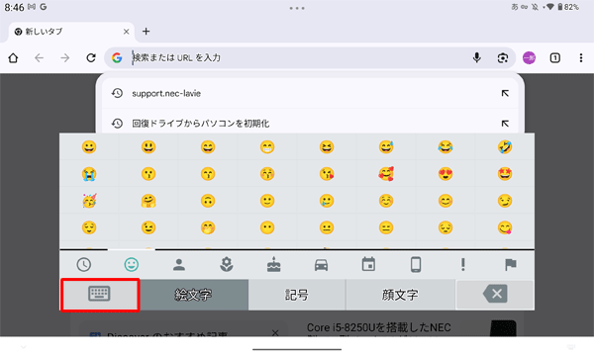
Task: Open three-dot handle at screen top
Action: (297, 8)
